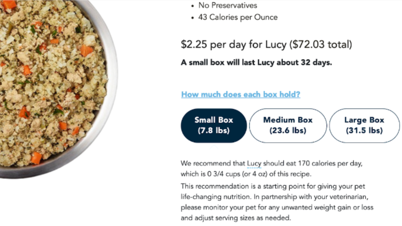
Task: Click the small caret pointer beneath Small Box
Action: click(x=214, y=146)
